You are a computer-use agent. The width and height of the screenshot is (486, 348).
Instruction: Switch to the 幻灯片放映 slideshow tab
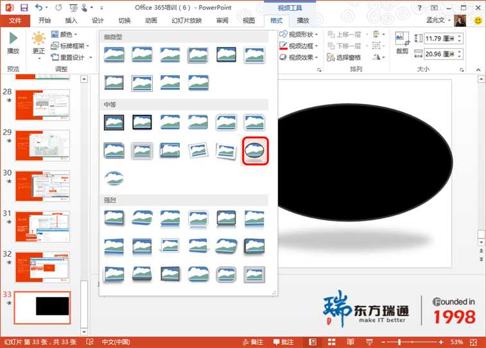[187, 21]
